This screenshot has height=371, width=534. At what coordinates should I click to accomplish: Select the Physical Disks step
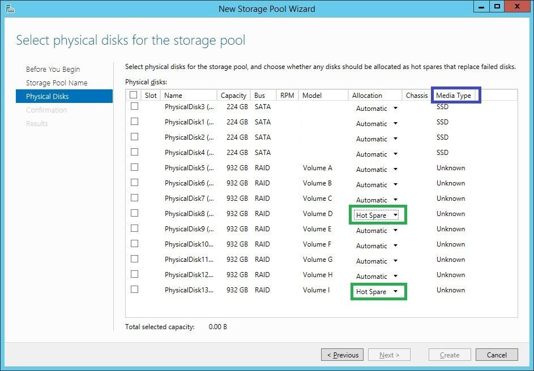pos(64,96)
